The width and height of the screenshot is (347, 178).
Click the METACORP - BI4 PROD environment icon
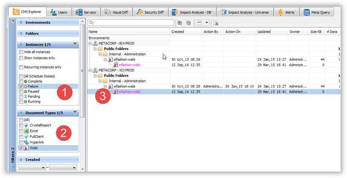95,43
